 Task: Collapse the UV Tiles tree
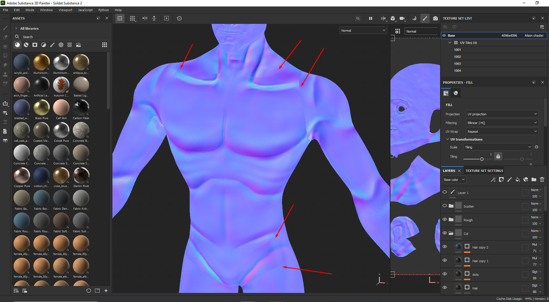click(450, 42)
